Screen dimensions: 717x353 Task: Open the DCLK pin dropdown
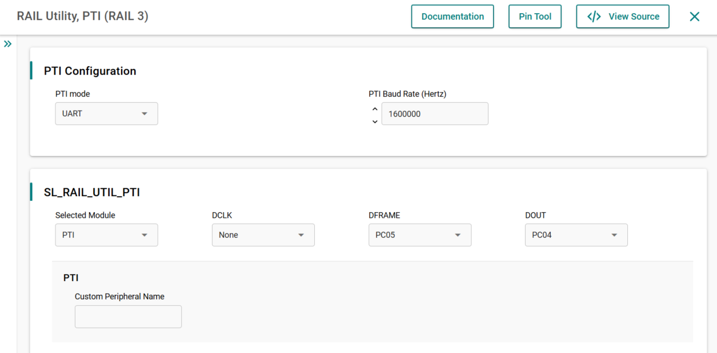point(263,235)
